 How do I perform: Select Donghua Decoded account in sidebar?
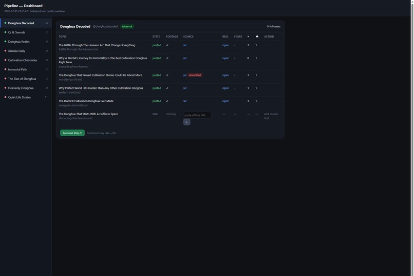26,23
